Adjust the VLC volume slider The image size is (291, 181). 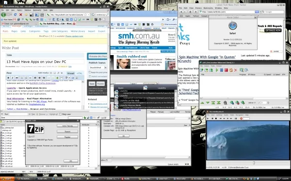click(246, 118)
